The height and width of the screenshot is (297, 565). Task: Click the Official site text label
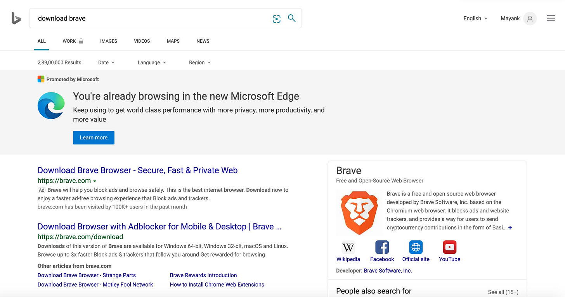416,259
